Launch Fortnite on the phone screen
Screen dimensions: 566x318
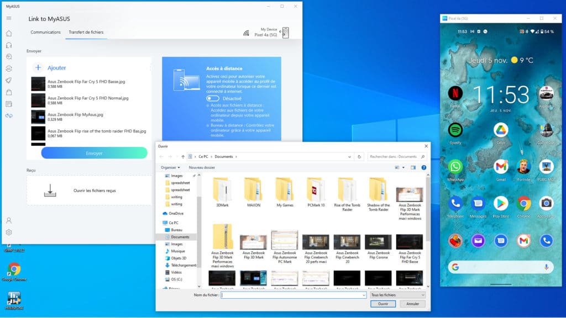(523, 167)
